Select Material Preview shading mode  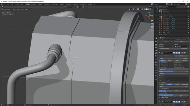pos(149,9)
